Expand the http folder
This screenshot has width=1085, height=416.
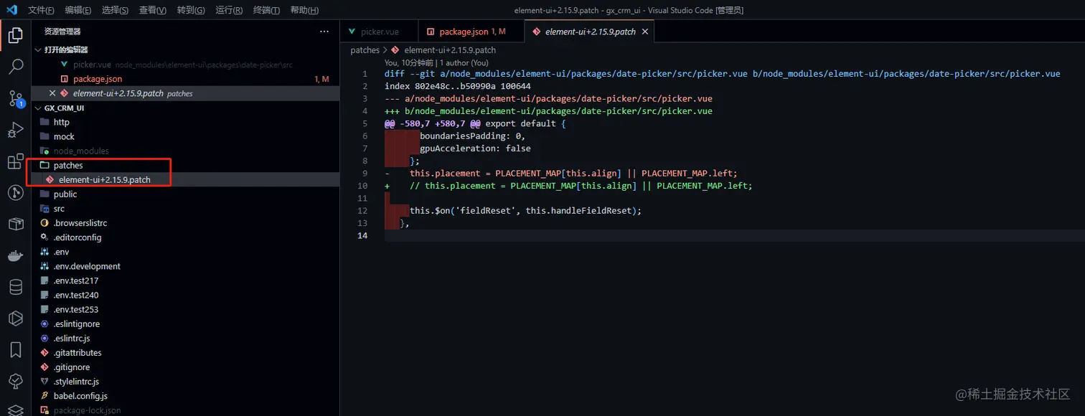click(62, 122)
